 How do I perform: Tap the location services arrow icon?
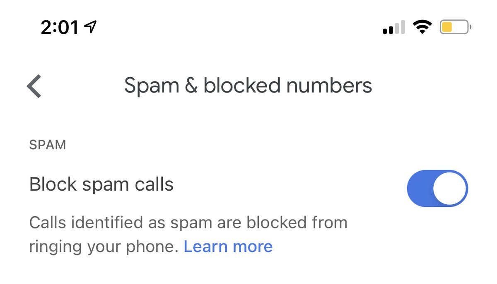click(90, 27)
